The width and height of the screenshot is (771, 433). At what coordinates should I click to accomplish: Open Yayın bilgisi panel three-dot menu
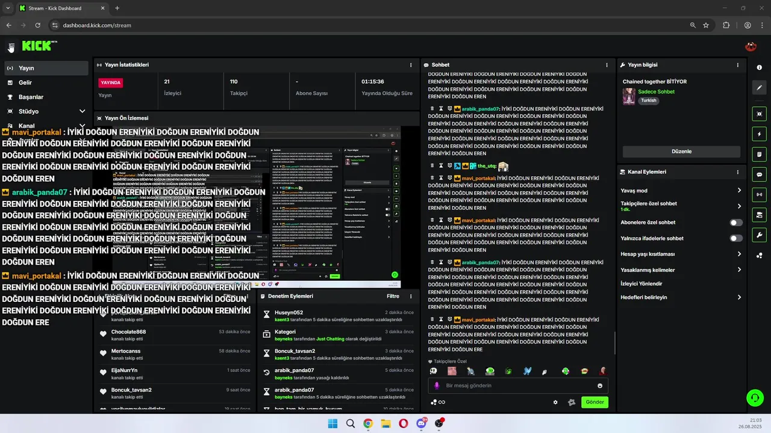pyautogui.click(x=737, y=65)
